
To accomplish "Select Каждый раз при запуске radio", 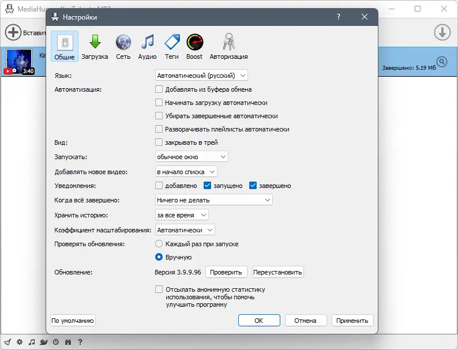I will click(x=159, y=244).
